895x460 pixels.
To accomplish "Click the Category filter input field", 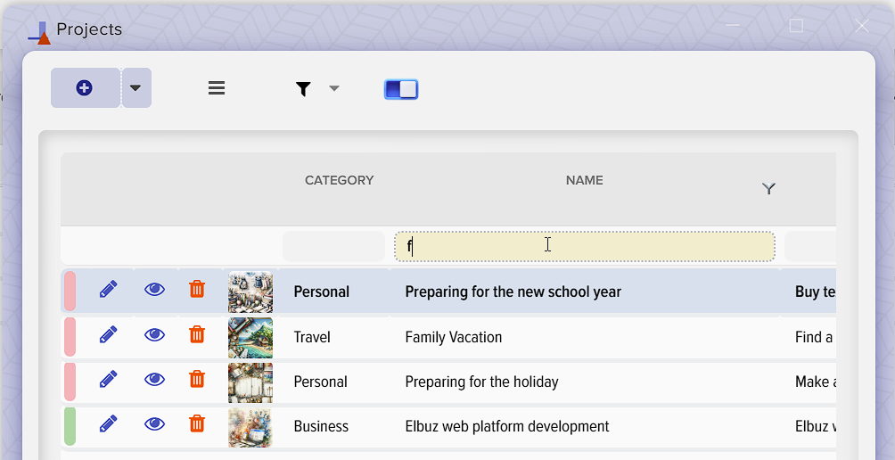I will point(334,247).
